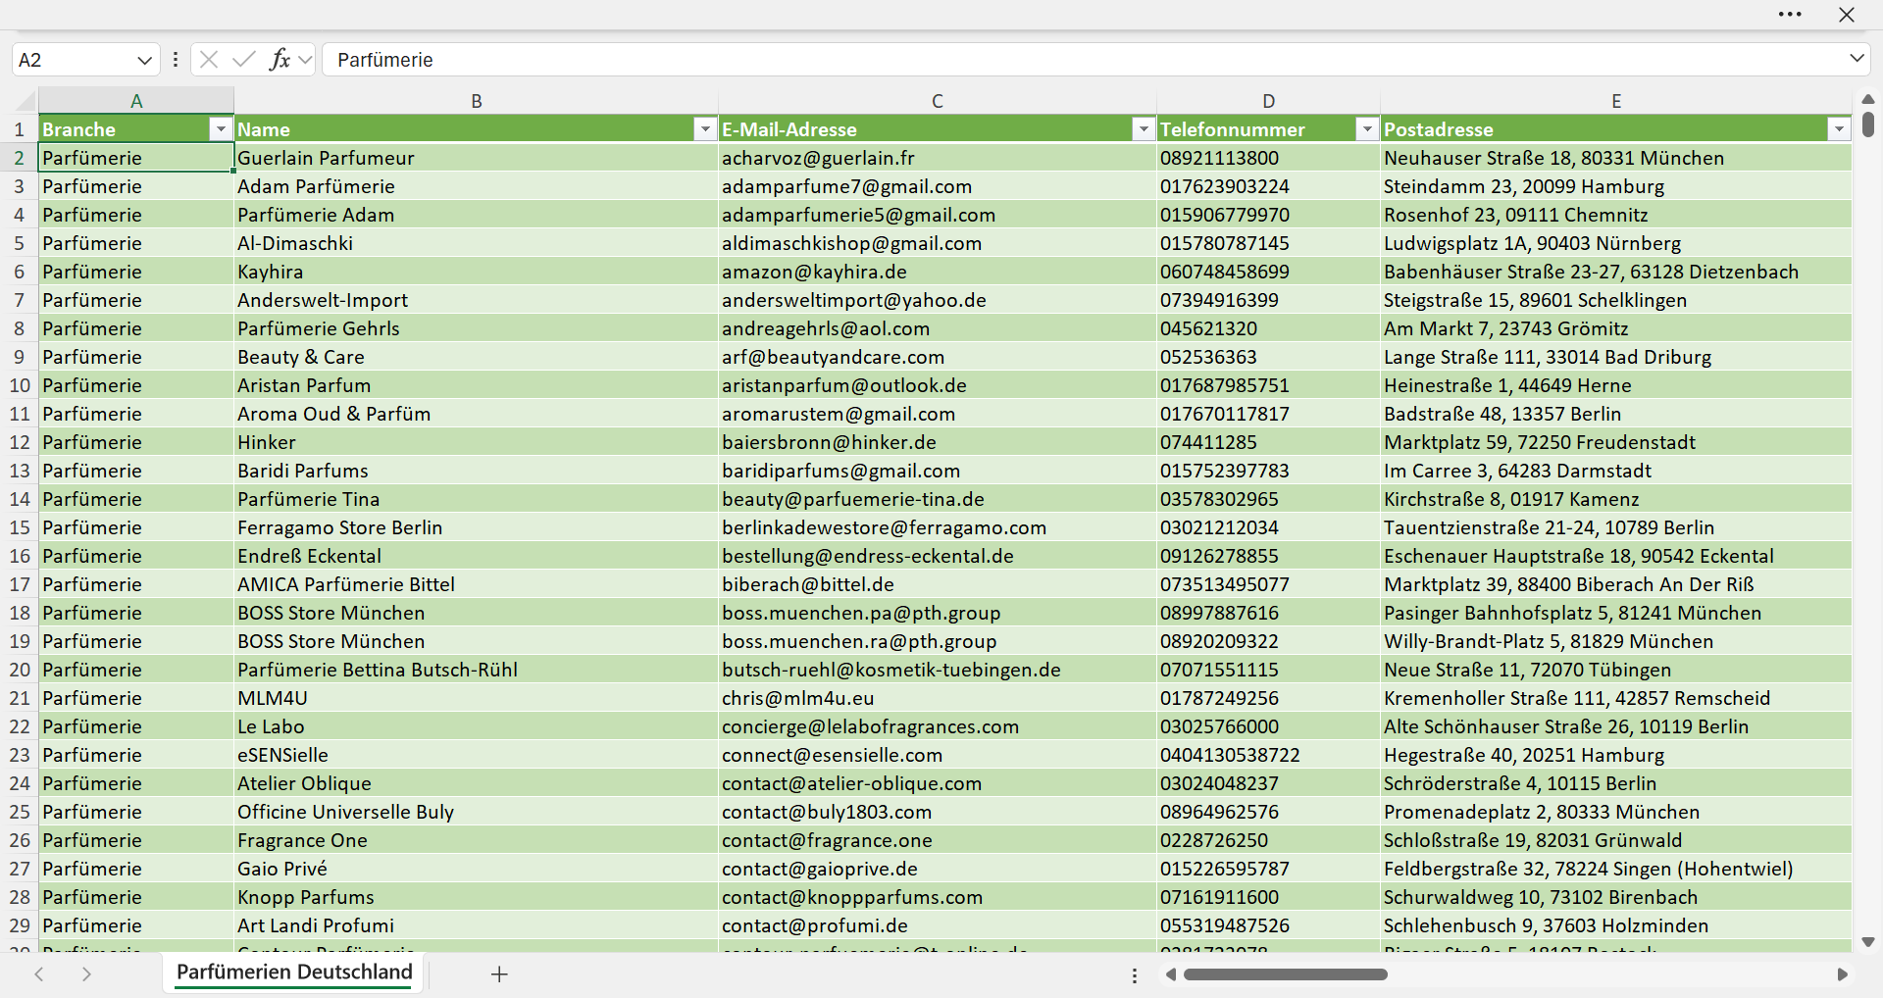Click email beauty@parfuemerie-tina.de
Screen dimensions: 1883x998
(x=938, y=499)
